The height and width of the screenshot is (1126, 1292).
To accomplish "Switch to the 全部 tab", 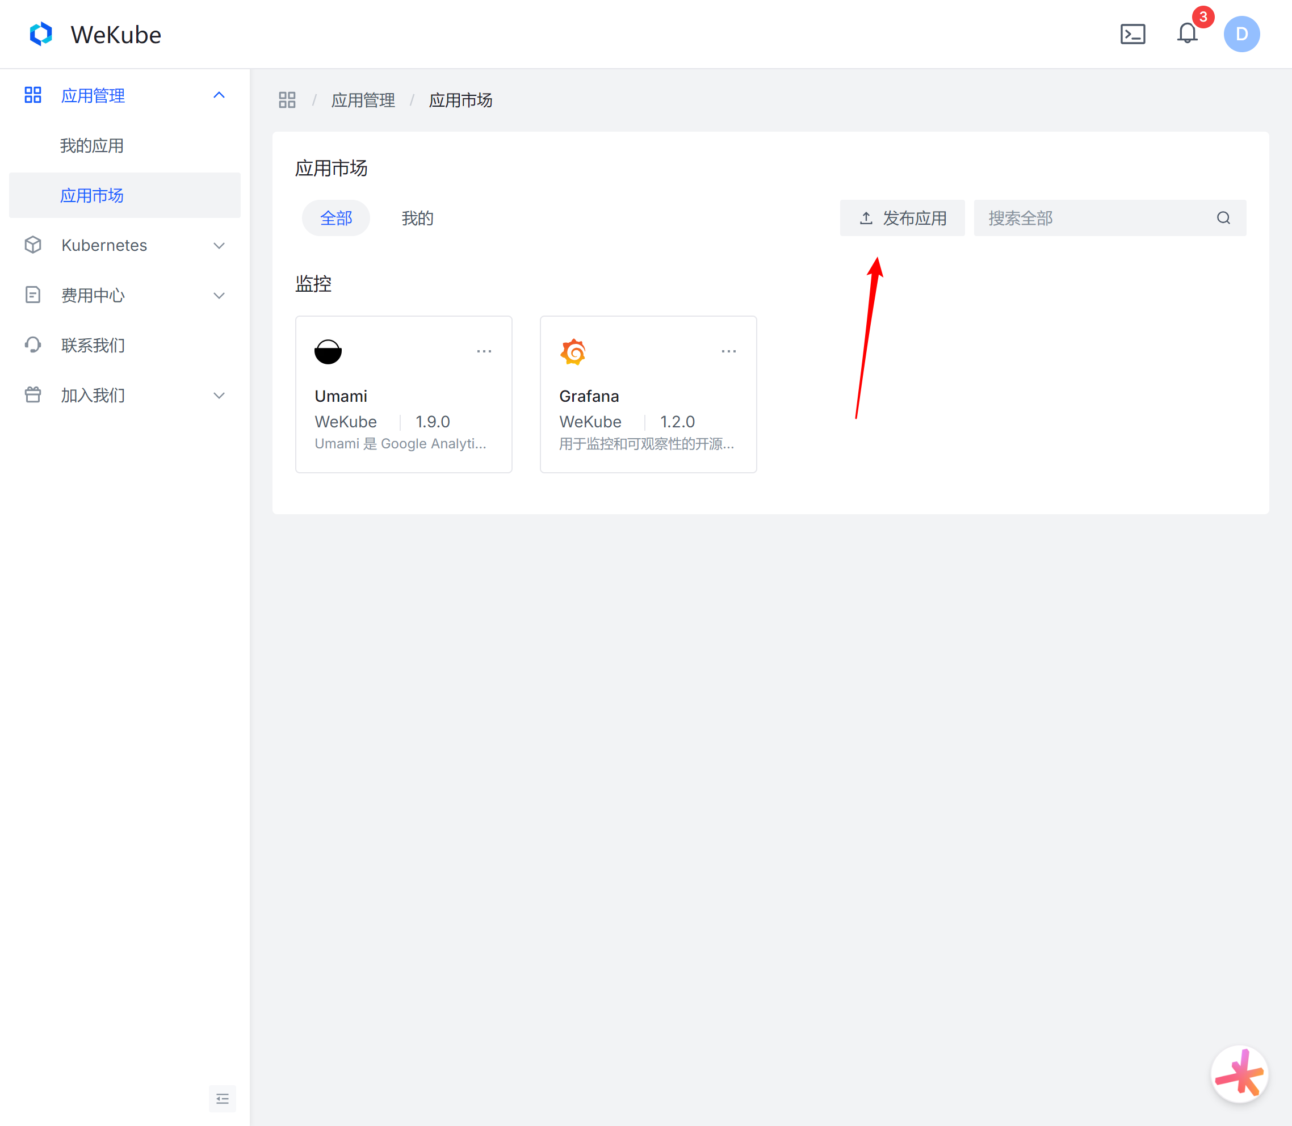I will pos(336,218).
